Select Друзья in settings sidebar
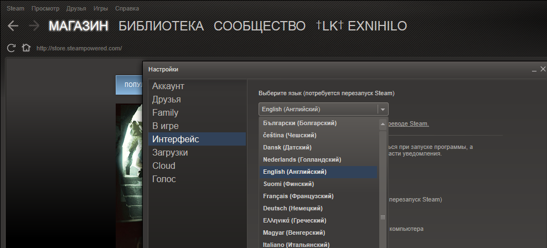This screenshot has height=248, width=547. [x=197, y=100]
